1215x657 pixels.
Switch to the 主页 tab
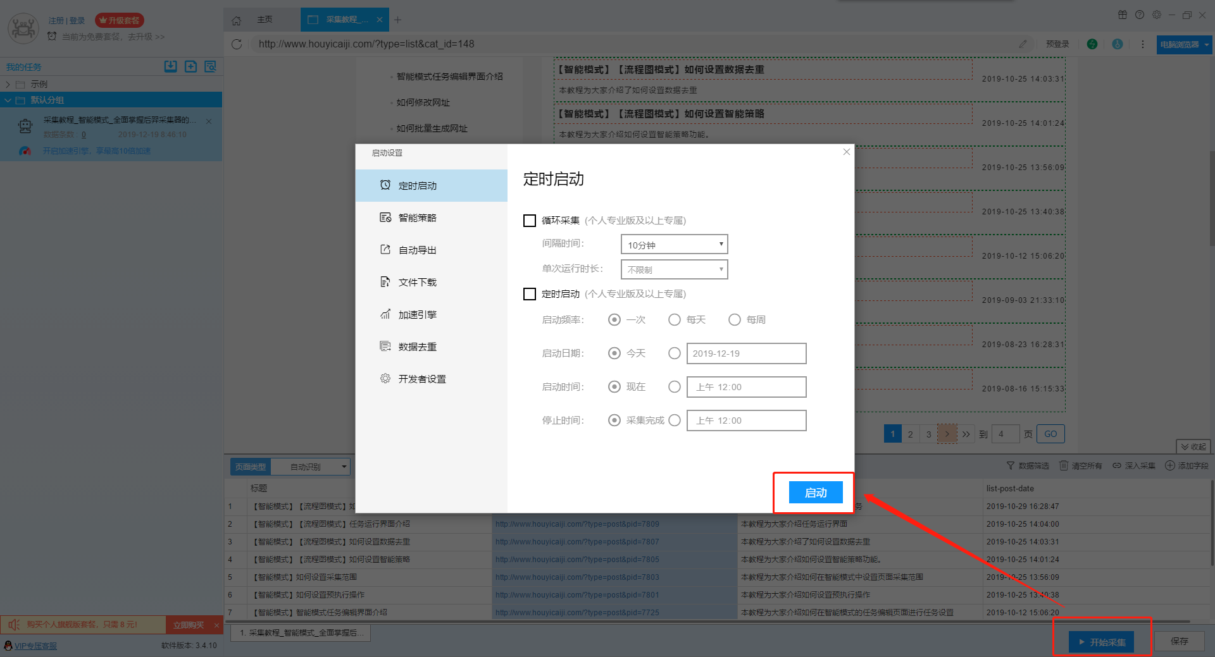point(265,20)
